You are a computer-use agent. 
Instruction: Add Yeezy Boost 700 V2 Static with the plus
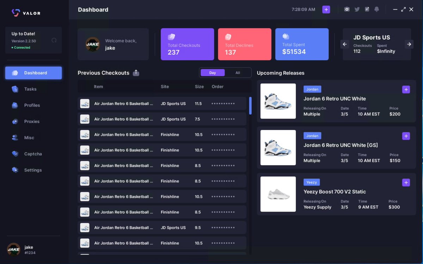tap(406, 182)
